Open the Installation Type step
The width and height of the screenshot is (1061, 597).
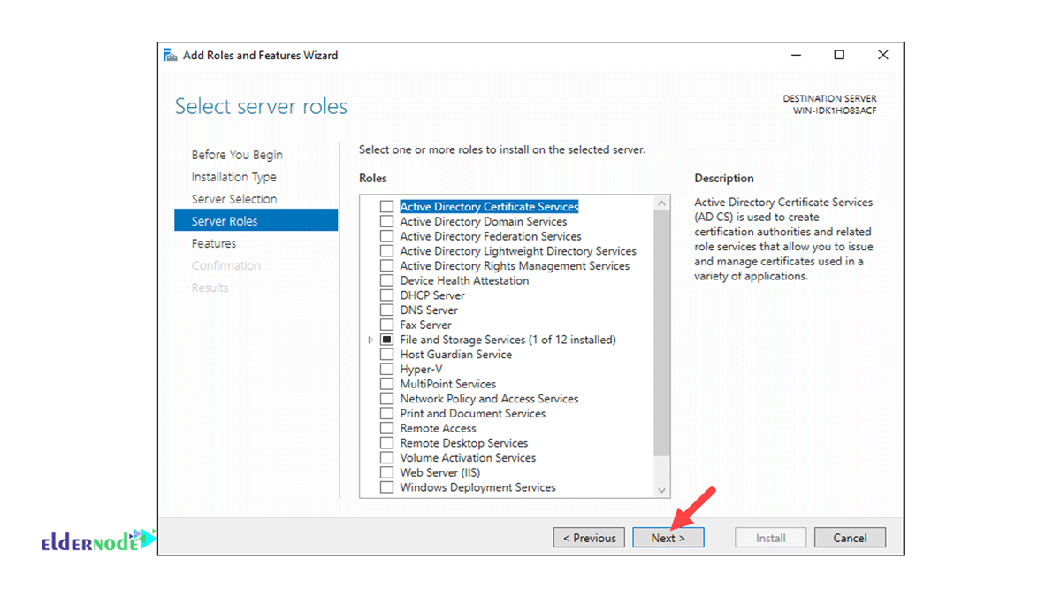(233, 176)
